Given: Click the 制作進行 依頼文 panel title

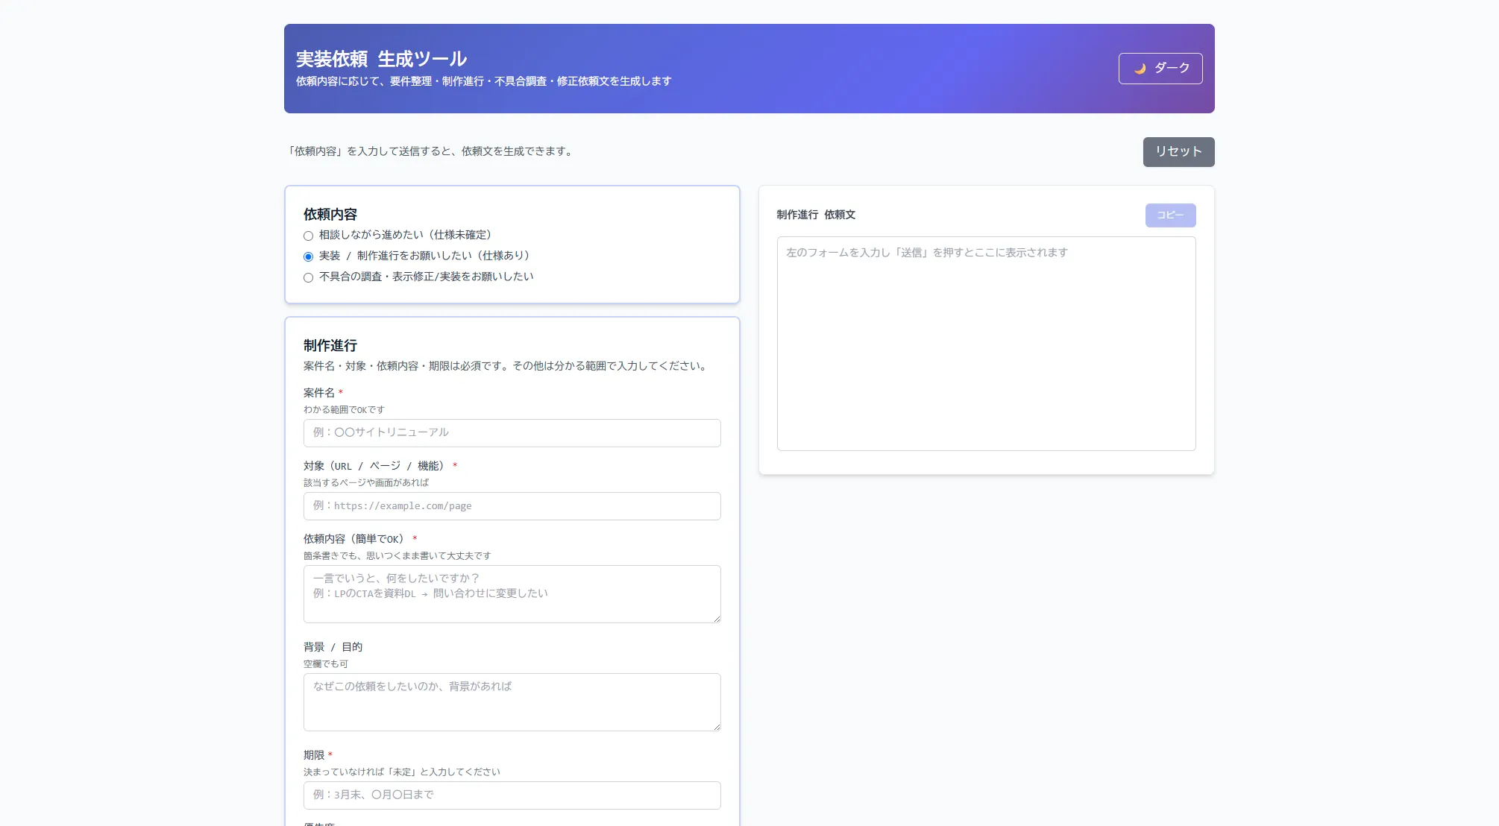Looking at the screenshot, I should [816, 215].
